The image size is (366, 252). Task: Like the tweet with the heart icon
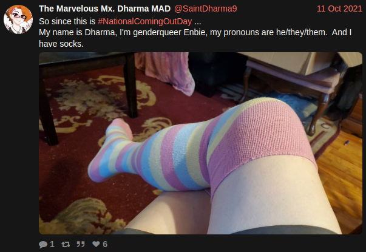pos(96,244)
